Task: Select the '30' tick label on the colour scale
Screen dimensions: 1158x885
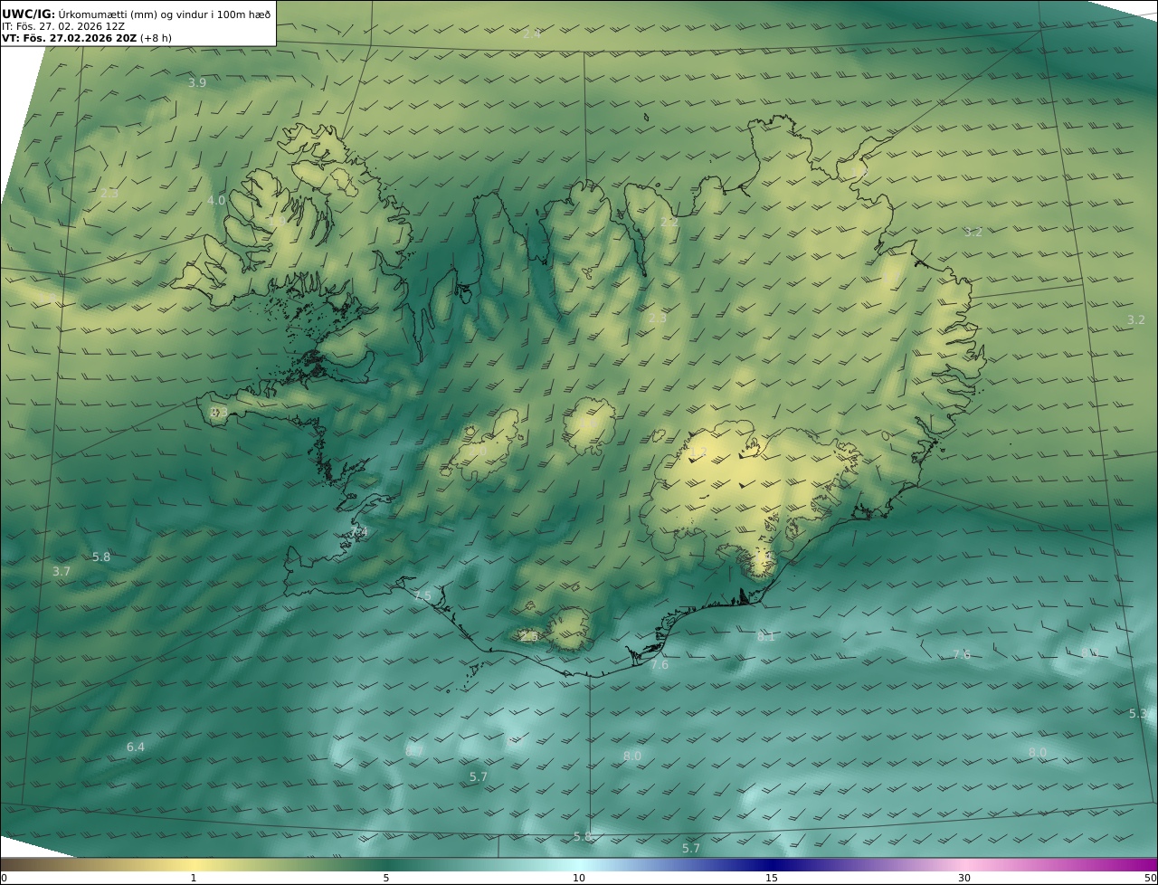Action: [964, 878]
